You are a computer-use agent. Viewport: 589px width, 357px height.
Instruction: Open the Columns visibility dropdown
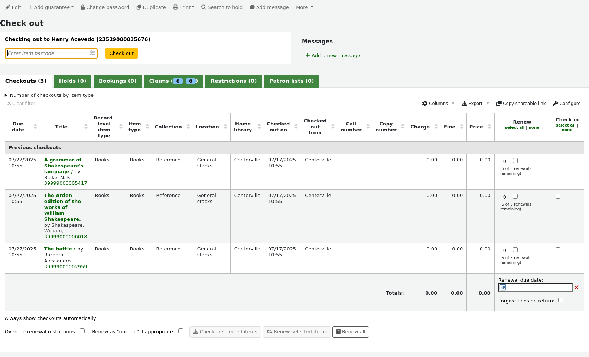coord(438,104)
